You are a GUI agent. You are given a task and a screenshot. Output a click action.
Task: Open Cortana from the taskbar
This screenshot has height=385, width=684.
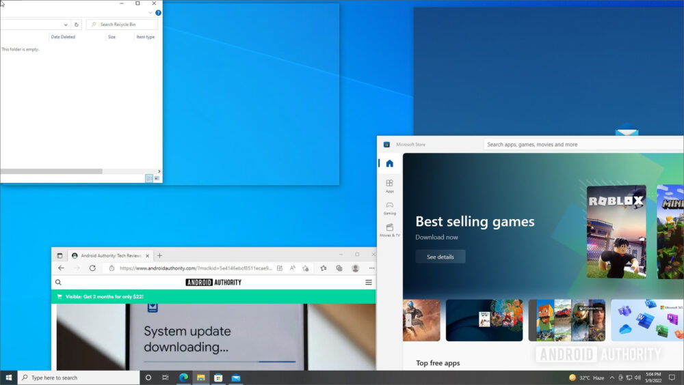pyautogui.click(x=148, y=377)
